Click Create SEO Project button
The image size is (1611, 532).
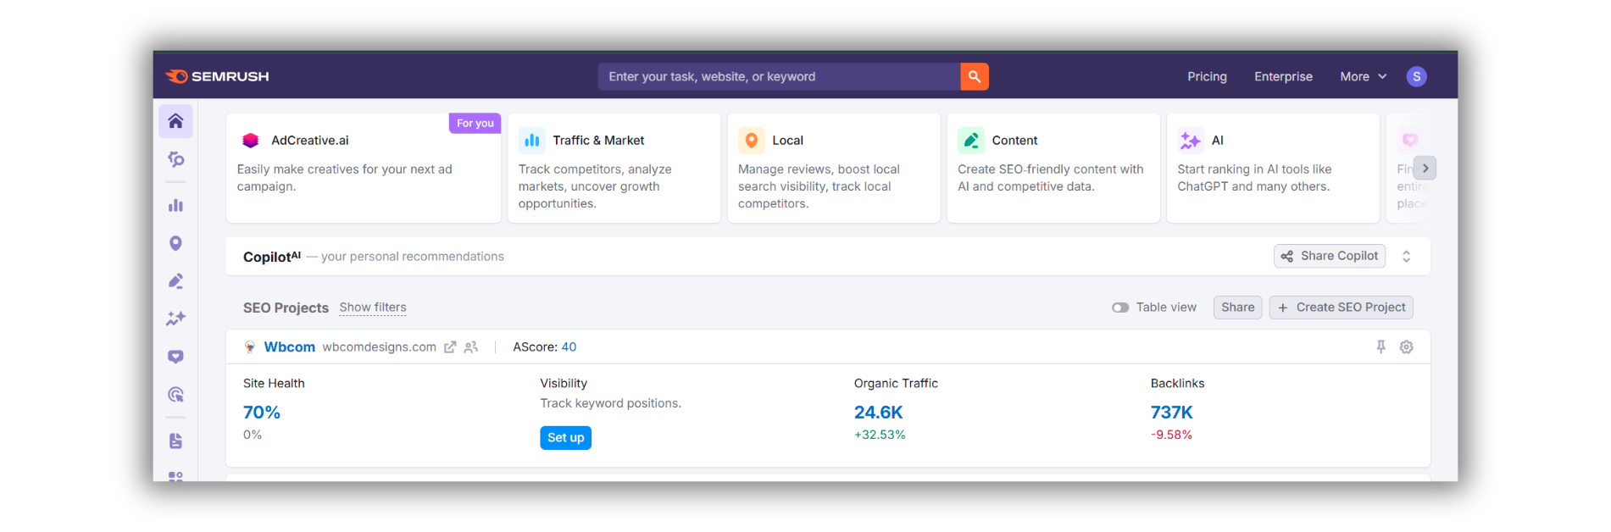tap(1341, 308)
